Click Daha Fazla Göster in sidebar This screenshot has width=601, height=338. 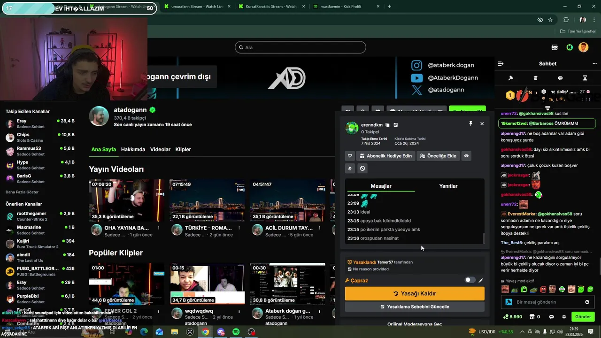point(22,192)
